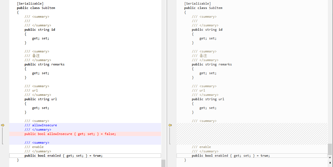Select the red allowInsecure property line
The height and width of the screenshot is (167, 333).
70,134
